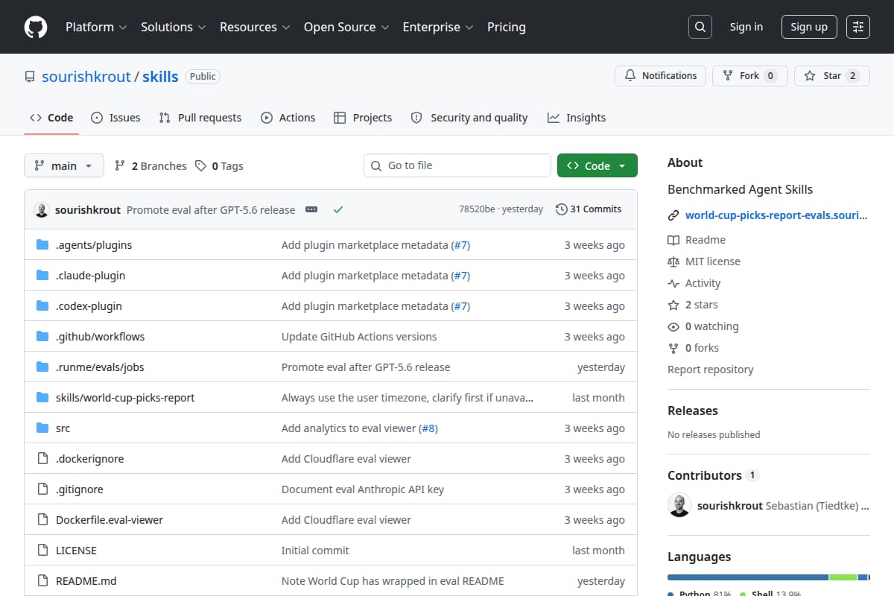Open Dockerfile.eval-viewer file
The width and height of the screenshot is (894, 596).
(110, 520)
